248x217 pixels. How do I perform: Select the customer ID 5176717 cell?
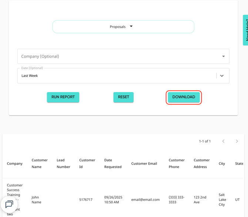[86, 200]
